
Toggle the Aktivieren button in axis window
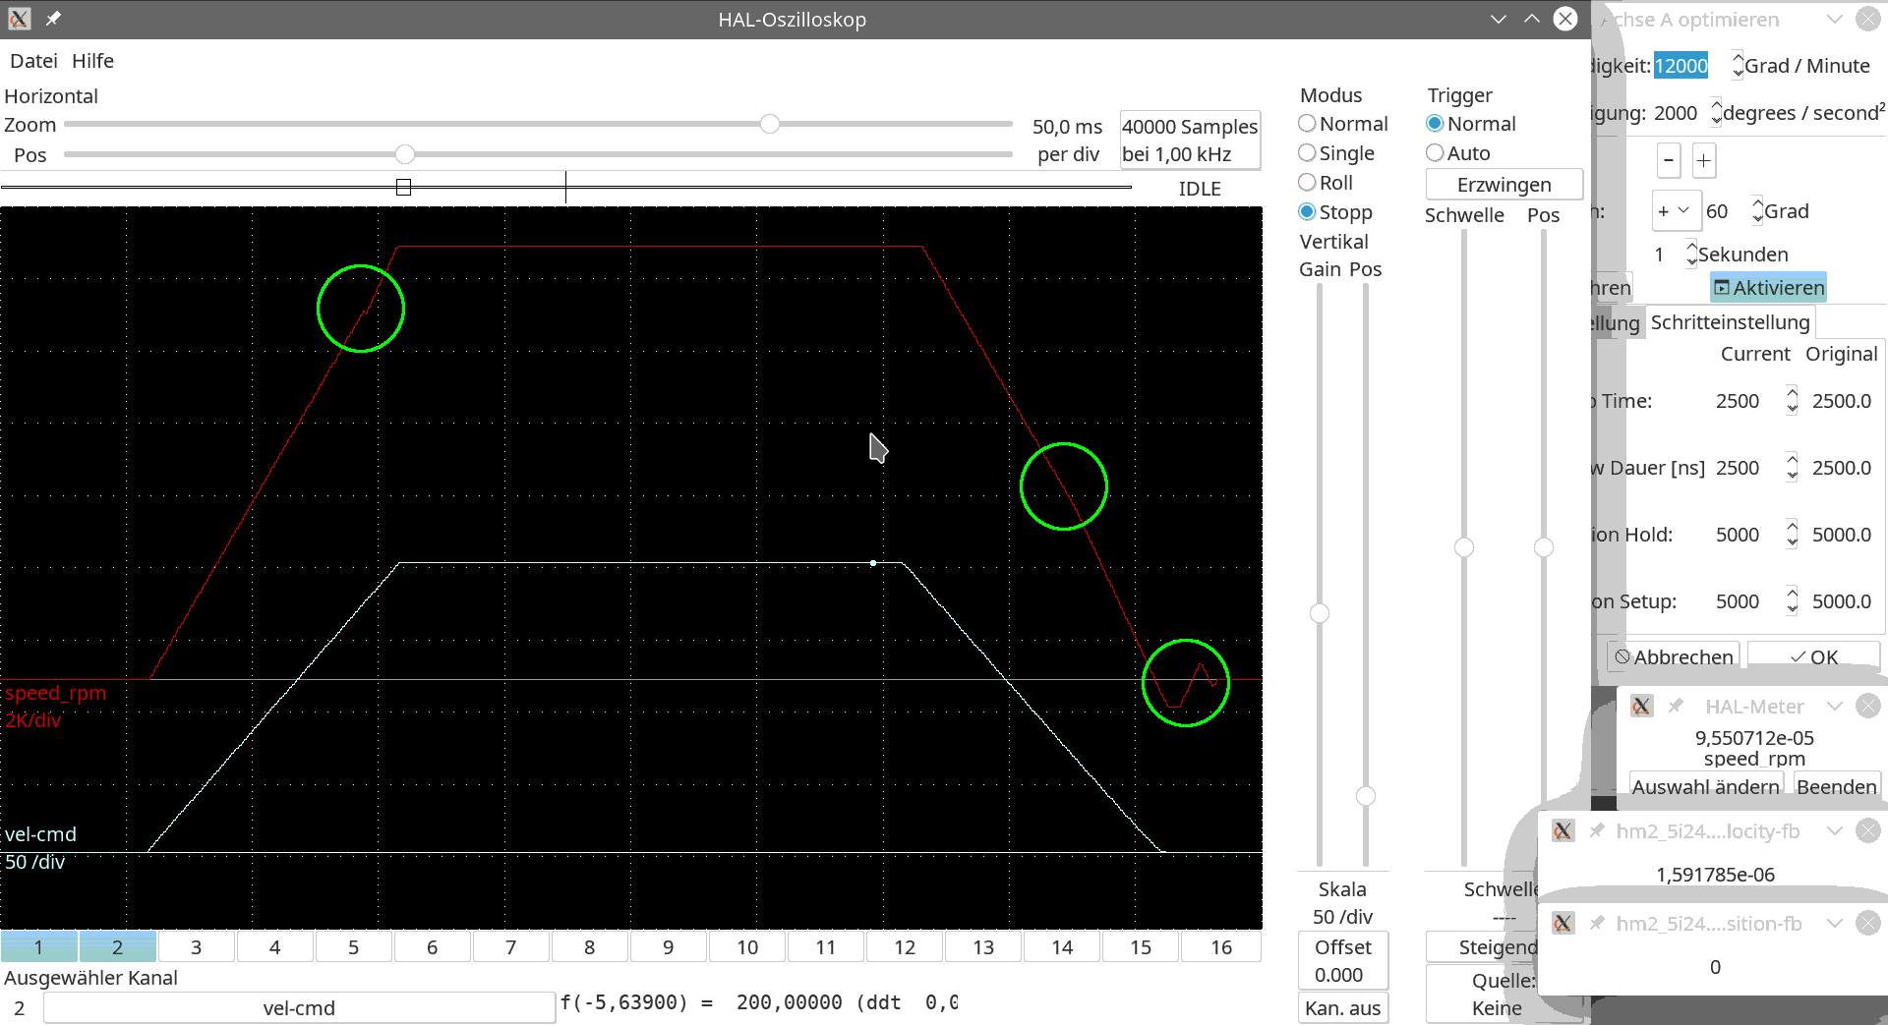pos(1768,288)
